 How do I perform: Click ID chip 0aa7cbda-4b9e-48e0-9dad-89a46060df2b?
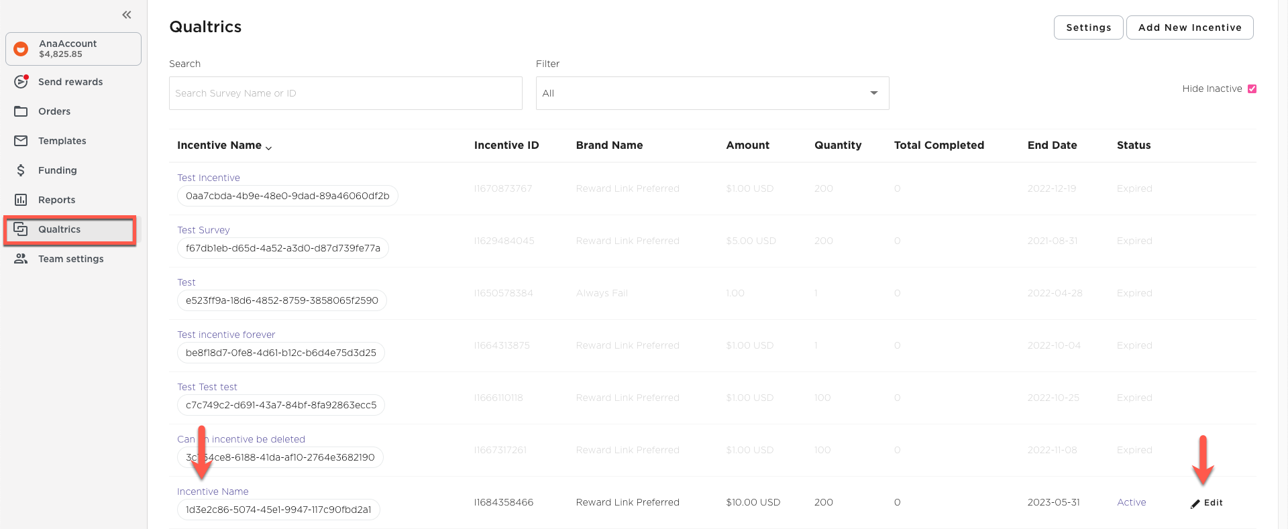[288, 196]
